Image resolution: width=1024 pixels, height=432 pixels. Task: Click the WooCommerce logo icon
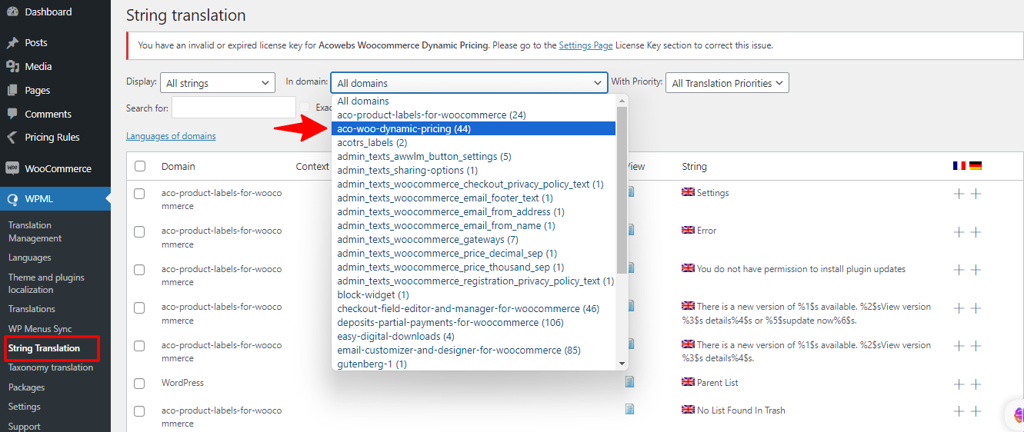(12, 169)
